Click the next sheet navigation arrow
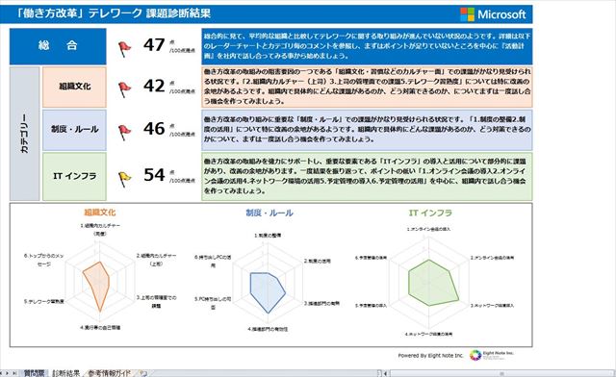This screenshot has width=616, height=377. pos(7,373)
